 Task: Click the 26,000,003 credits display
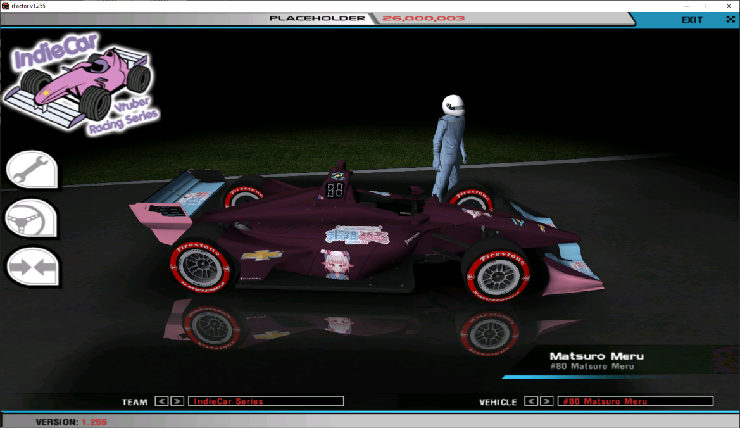[423, 18]
